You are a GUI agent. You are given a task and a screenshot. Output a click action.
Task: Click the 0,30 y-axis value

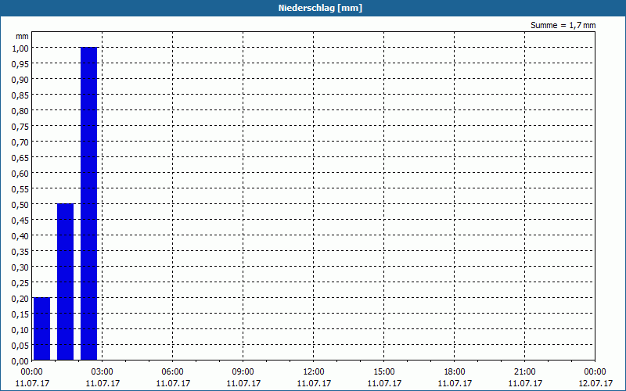click(20, 267)
